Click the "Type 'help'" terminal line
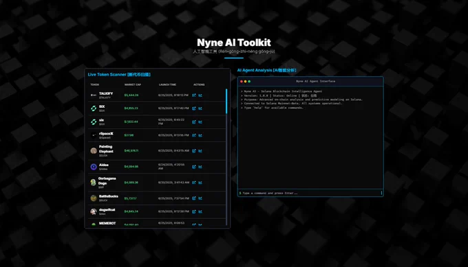The width and height of the screenshot is (468, 267). (272, 108)
